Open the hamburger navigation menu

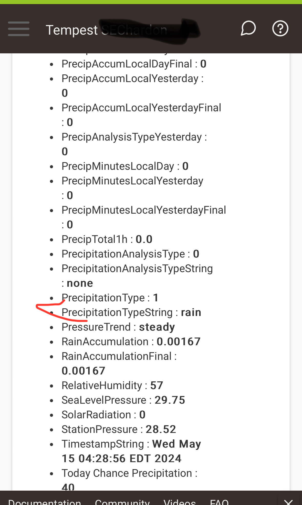pyautogui.click(x=18, y=29)
